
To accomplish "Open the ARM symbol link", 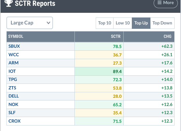I will (13, 63).
